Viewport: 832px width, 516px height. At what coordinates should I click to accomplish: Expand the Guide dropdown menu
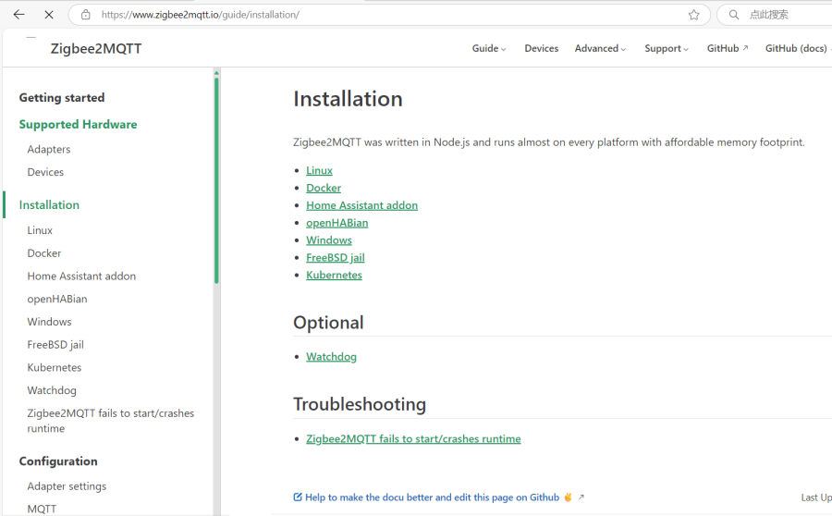tap(489, 48)
